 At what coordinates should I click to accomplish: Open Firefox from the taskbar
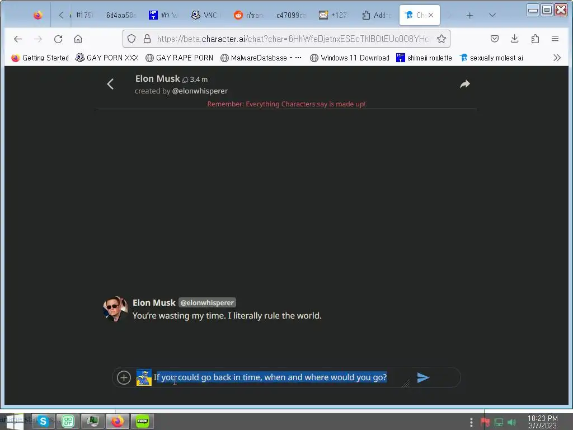(x=118, y=421)
